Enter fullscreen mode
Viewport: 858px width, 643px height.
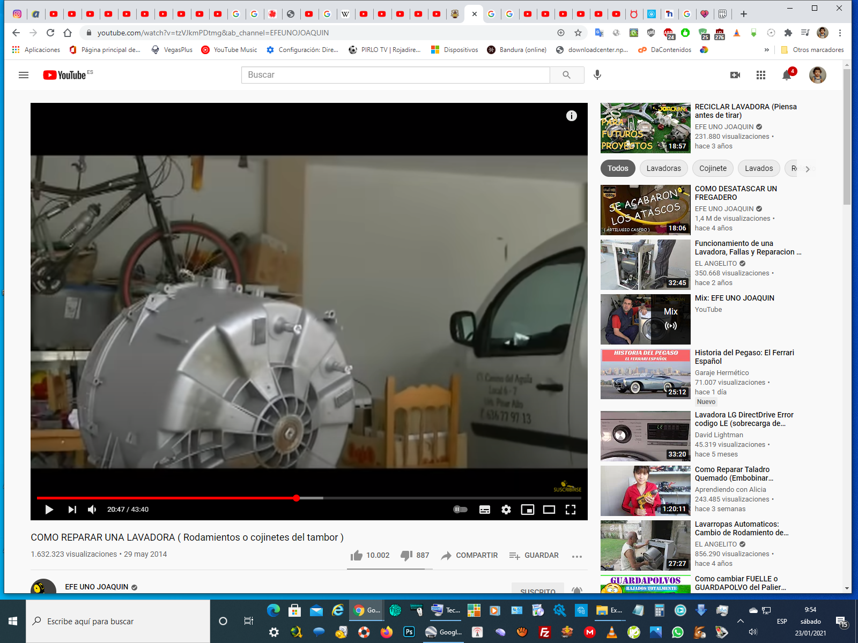[571, 510]
